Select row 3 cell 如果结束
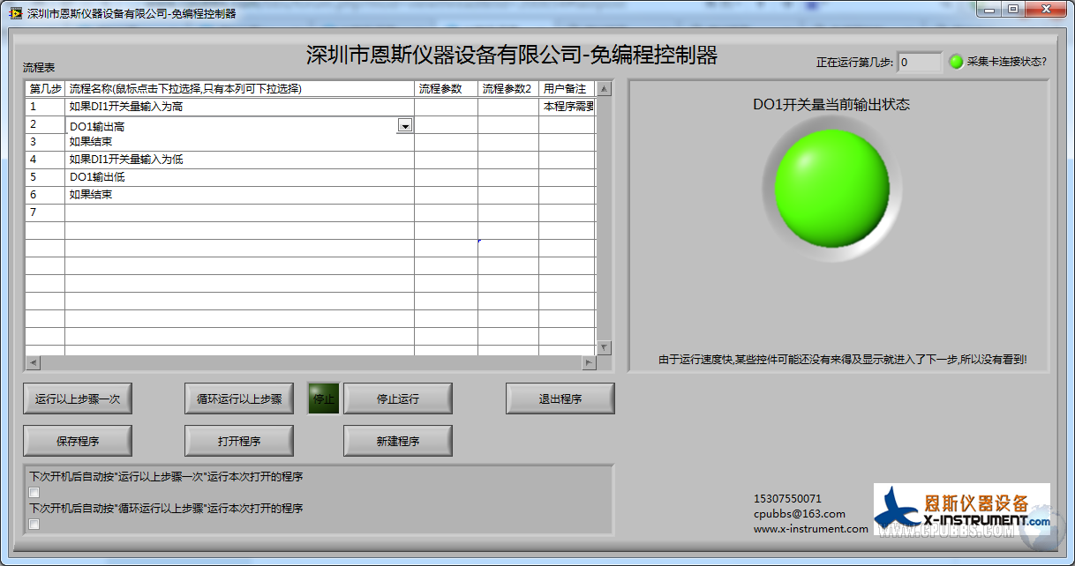This screenshot has width=1075, height=566. [239, 142]
